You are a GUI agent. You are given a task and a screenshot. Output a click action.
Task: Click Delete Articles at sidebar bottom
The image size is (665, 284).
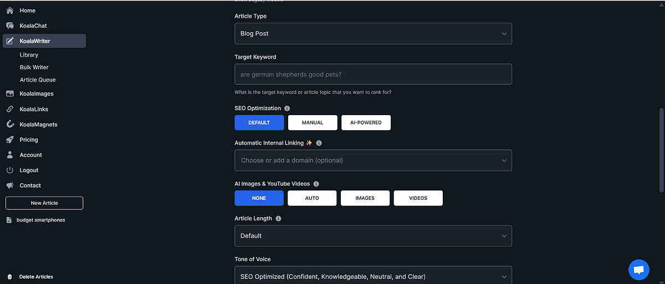pyautogui.click(x=37, y=276)
